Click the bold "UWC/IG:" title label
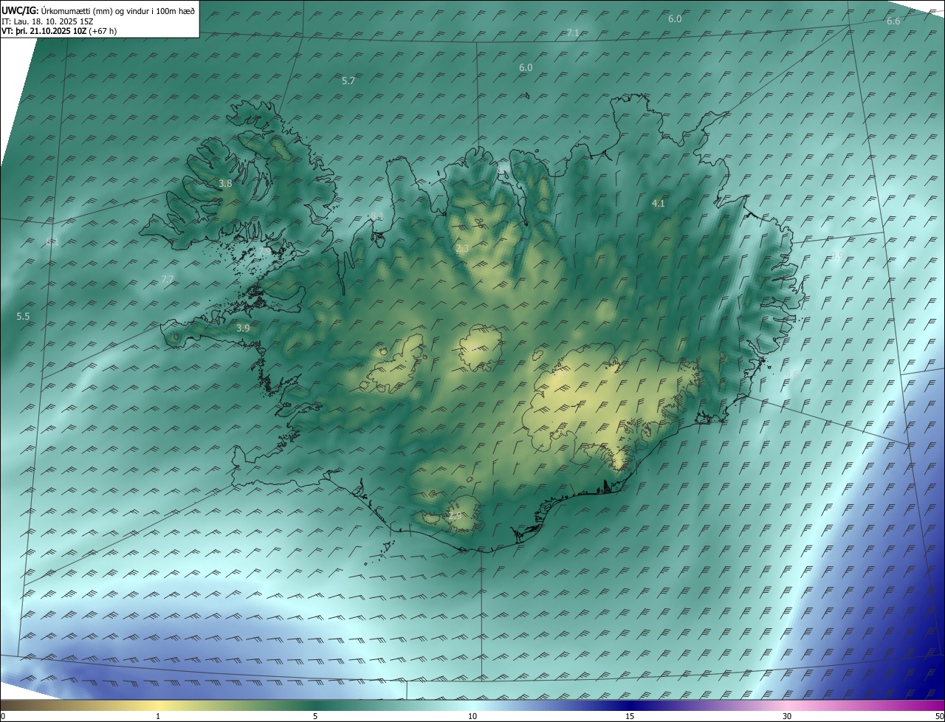The image size is (945, 722). point(20,11)
